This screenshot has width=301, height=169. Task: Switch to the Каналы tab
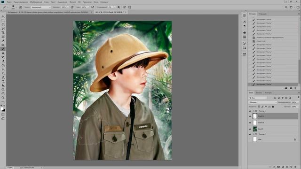pos(259,93)
